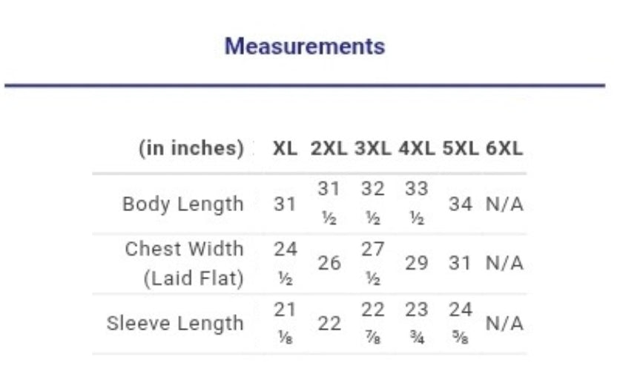Click the XL body length value 31
The image size is (620, 380).
point(285,204)
